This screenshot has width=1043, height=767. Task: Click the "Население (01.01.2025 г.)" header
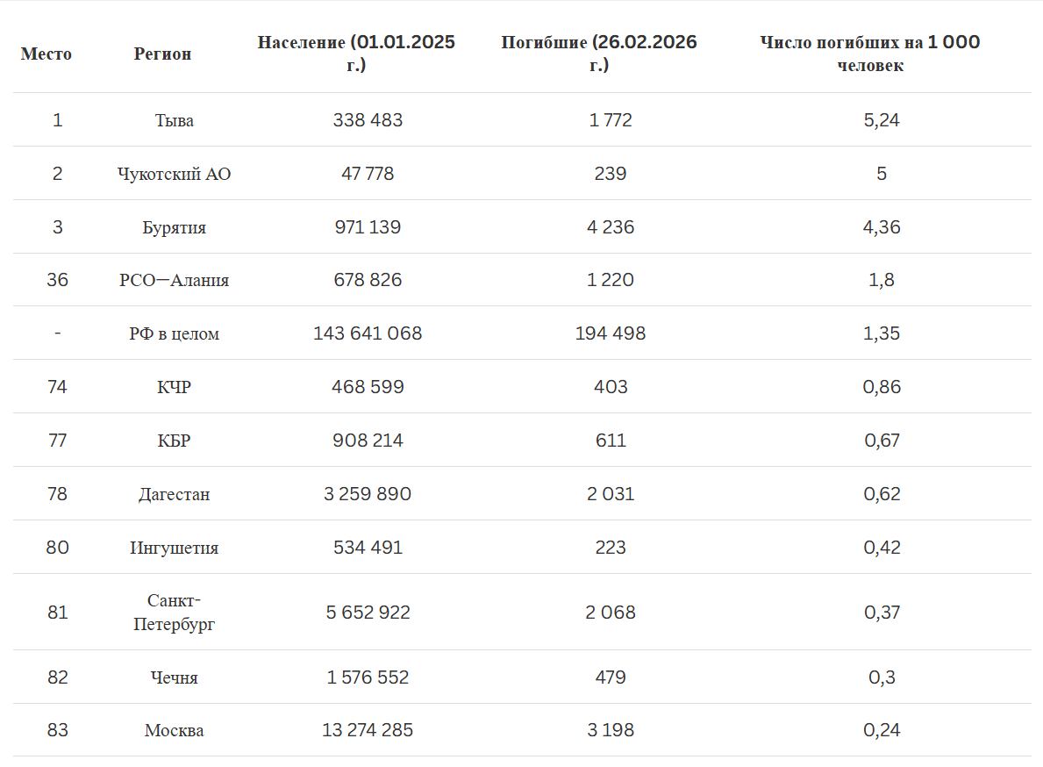point(356,54)
